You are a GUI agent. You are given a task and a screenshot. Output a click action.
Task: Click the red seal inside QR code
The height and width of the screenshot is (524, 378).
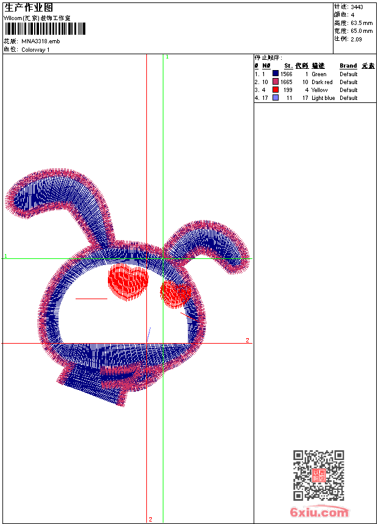(319, 476)
